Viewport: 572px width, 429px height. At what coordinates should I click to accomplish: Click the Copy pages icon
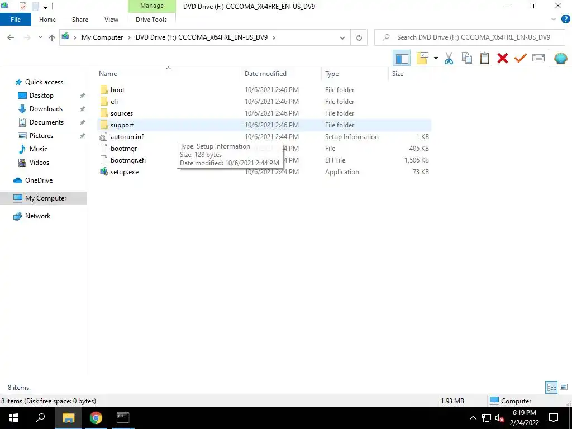[466, 58]
